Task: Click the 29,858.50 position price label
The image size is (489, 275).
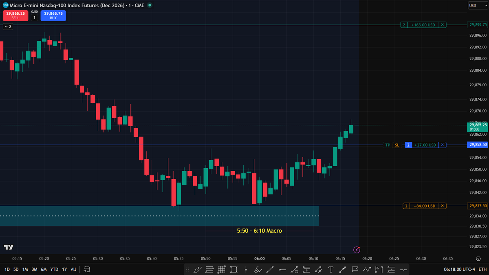Action: pos(478,145)
